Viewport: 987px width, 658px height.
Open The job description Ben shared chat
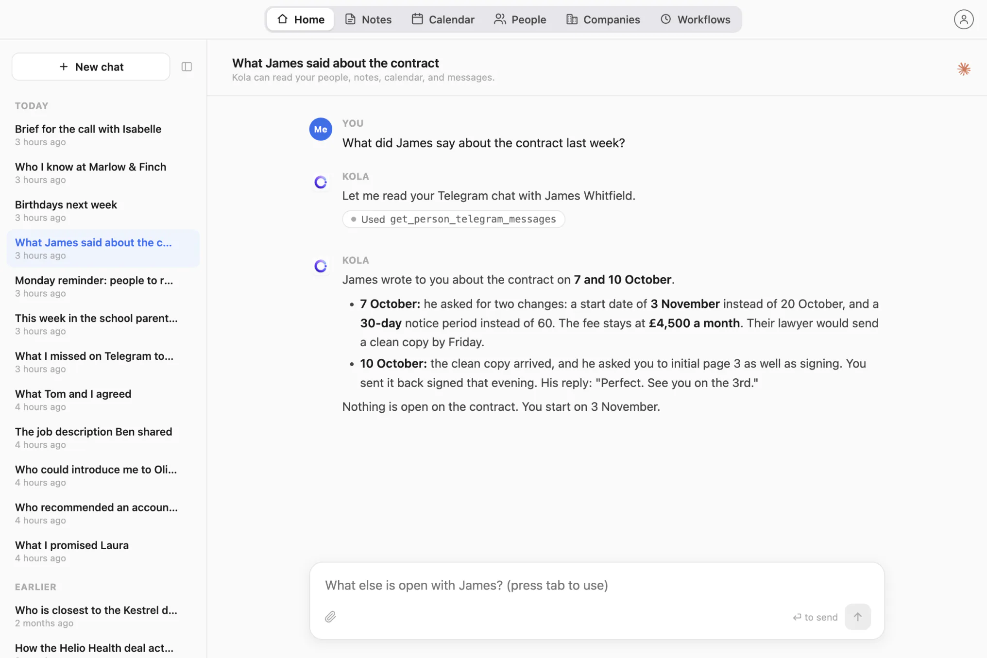103,438
